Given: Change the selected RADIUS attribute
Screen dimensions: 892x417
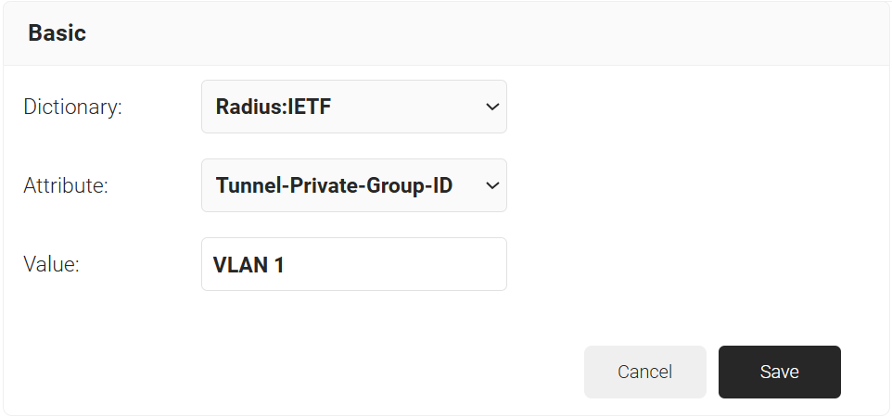Looking at the screenshot, I should pos(353,185).
